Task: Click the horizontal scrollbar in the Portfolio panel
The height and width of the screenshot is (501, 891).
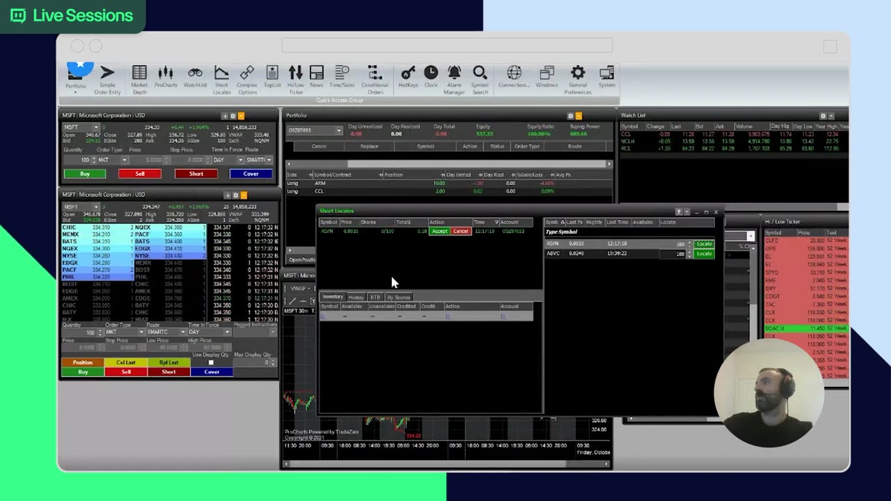Action: click(x=449, y=164)
